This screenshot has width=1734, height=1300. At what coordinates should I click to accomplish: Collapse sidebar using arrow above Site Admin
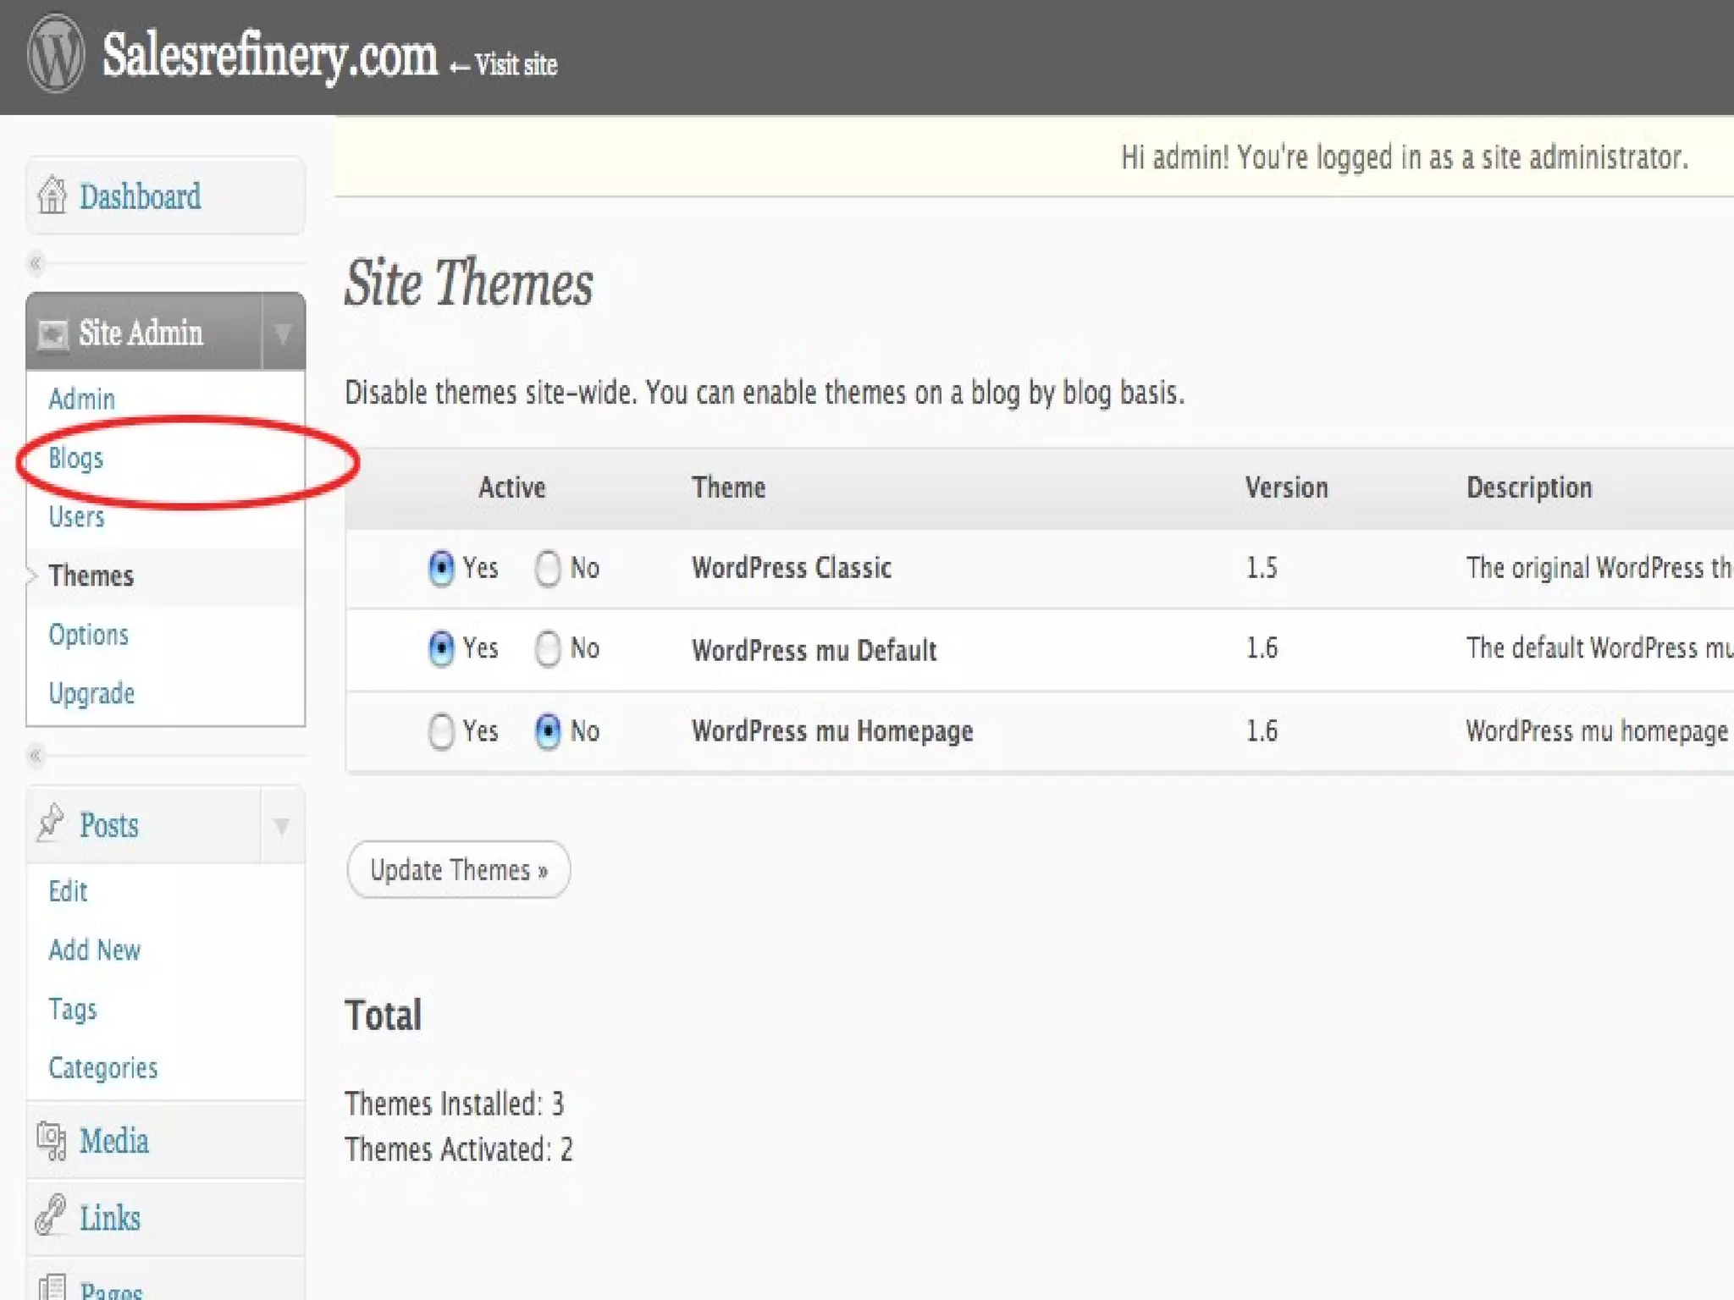pyautogui.click(x=36, y=264)
